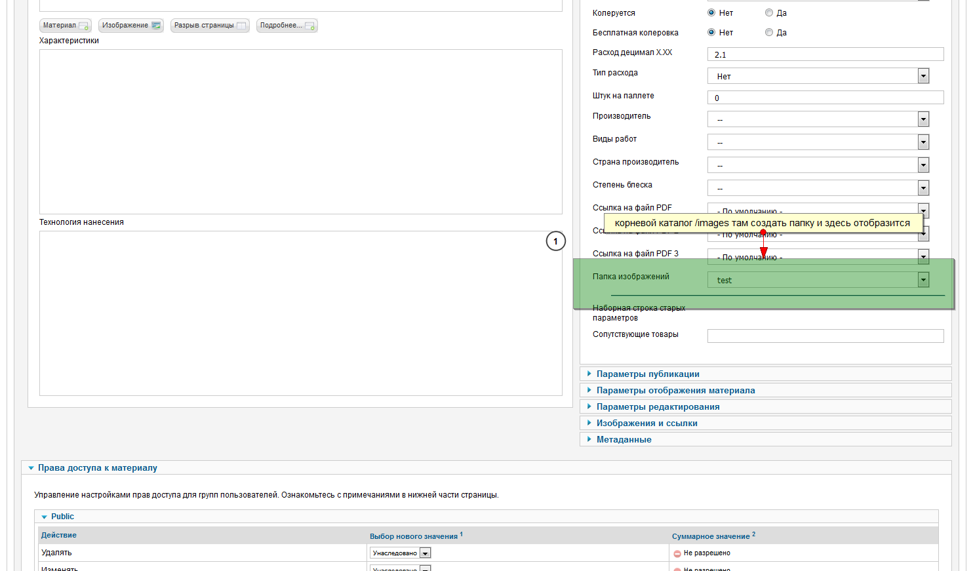
Task: Click the Производитель field label
Action: coord(622,116)
